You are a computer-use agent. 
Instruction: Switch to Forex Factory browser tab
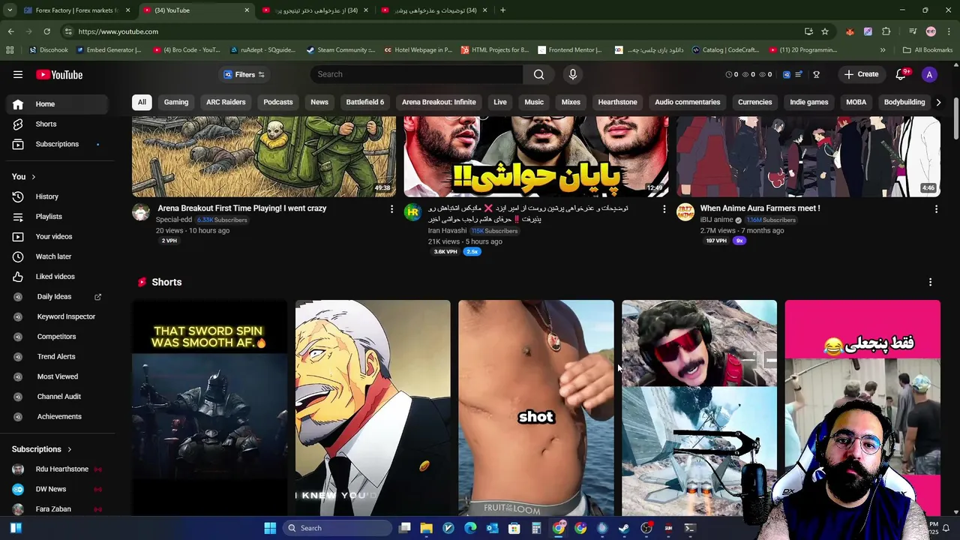pos(76,10)
